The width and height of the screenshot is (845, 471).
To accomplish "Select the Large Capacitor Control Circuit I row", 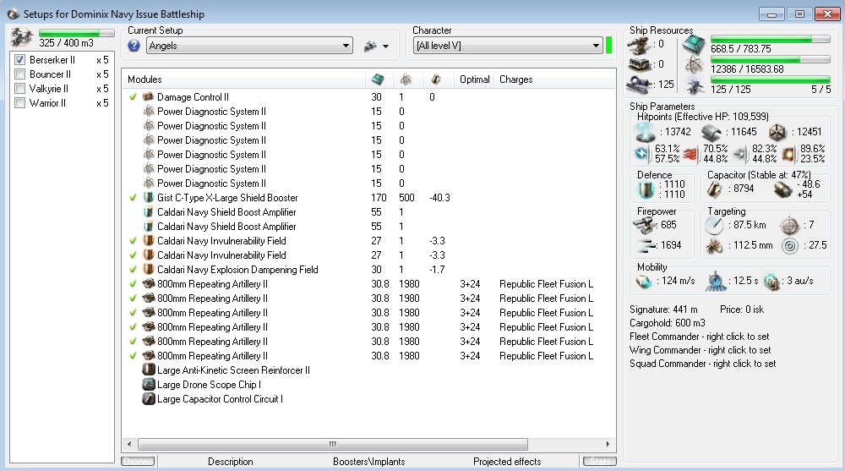I will (x=368, y=399).
